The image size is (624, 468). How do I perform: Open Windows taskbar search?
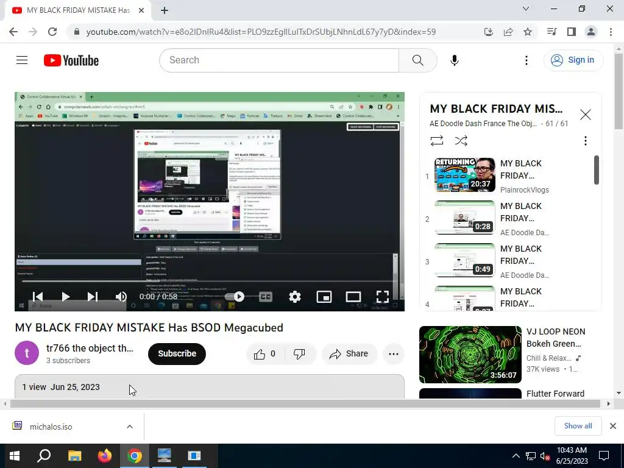44,456
